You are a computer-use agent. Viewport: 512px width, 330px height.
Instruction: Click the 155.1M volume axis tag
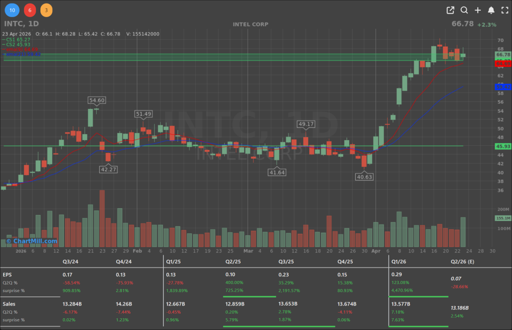503,218
